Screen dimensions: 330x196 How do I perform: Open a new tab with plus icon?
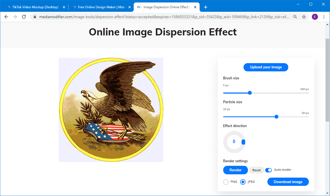[206, 7]
